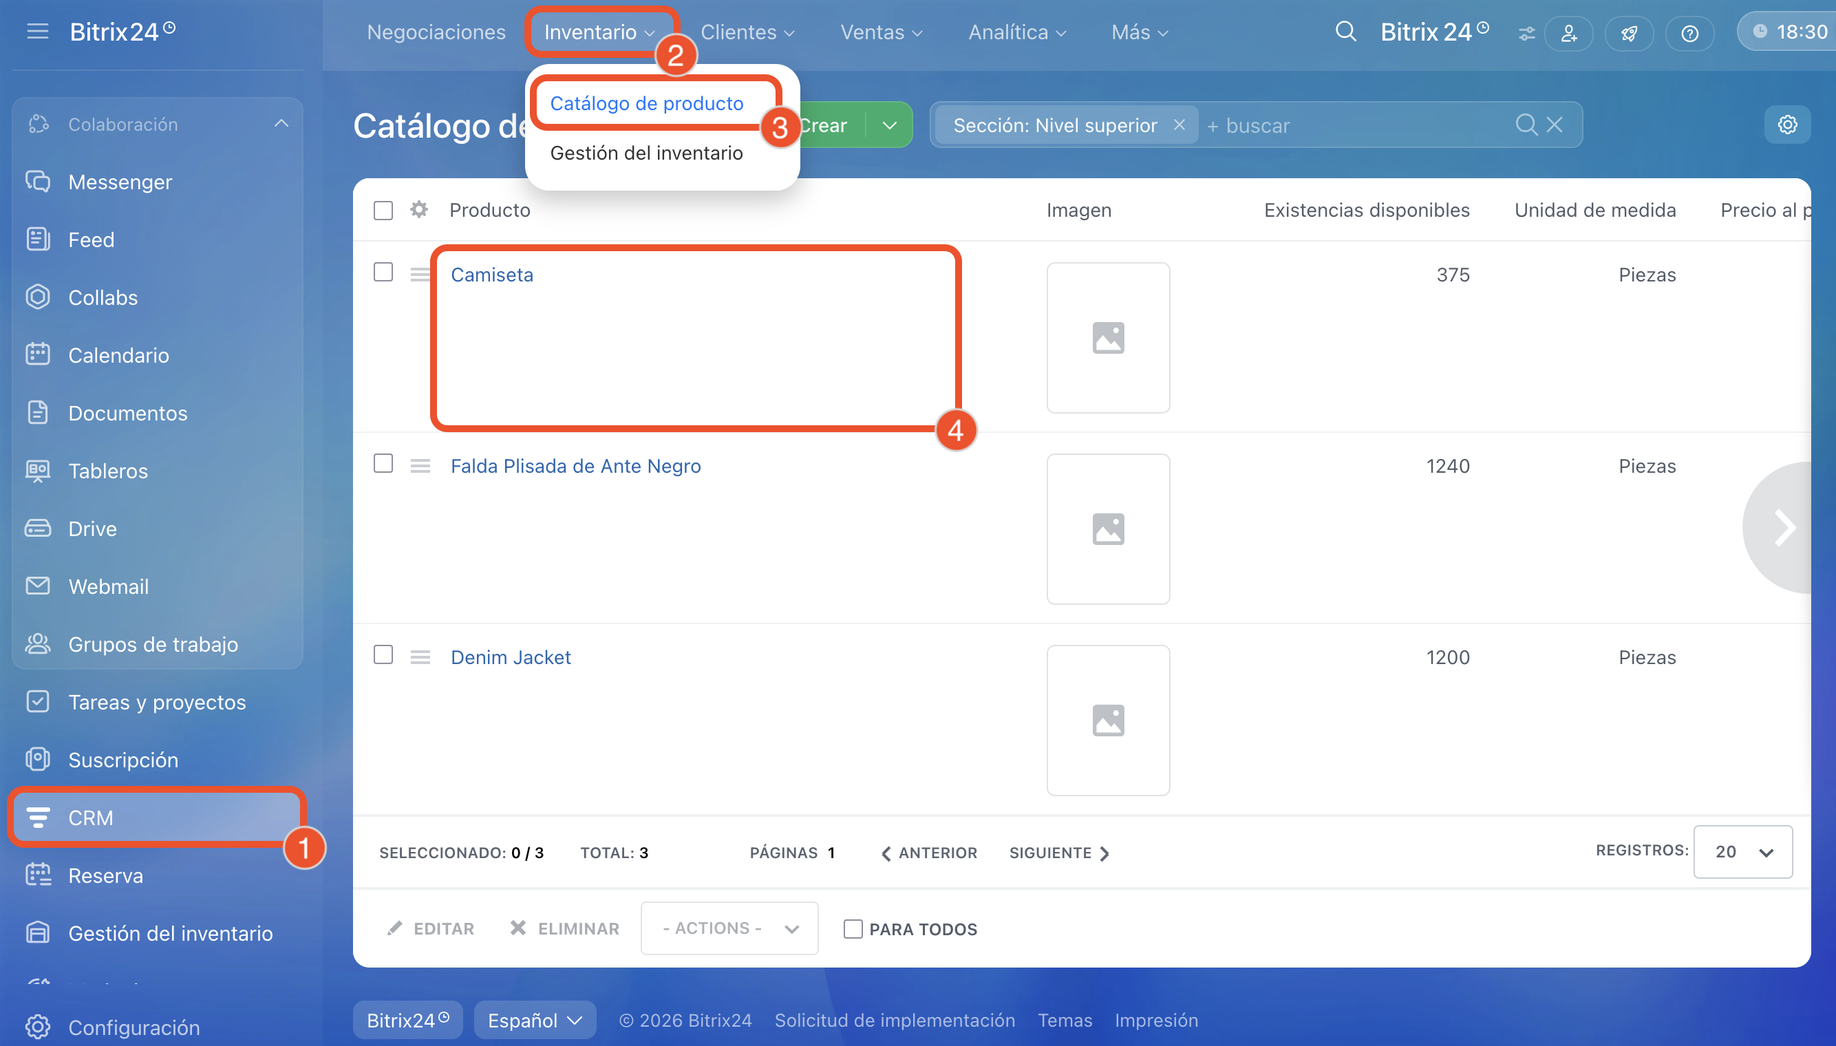The image size is (1836, 1046).
Task: Open the invite user icon
Action: (x=1569, y=33)
